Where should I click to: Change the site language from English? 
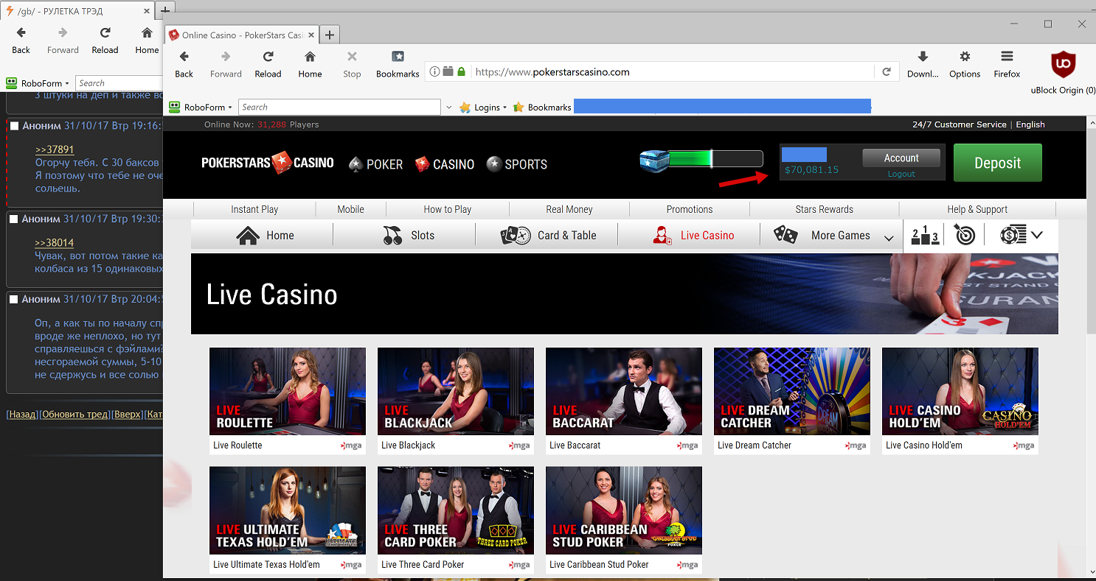point(1030,124)
